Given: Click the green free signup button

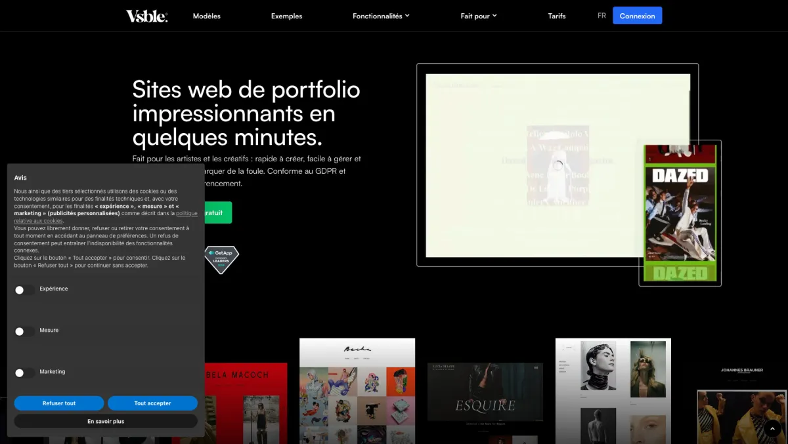Looking at the screenshot, I should 218,212.
